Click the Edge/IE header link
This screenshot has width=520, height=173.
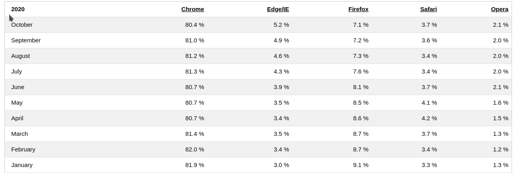pyautogui.click(x=278, y=9)
